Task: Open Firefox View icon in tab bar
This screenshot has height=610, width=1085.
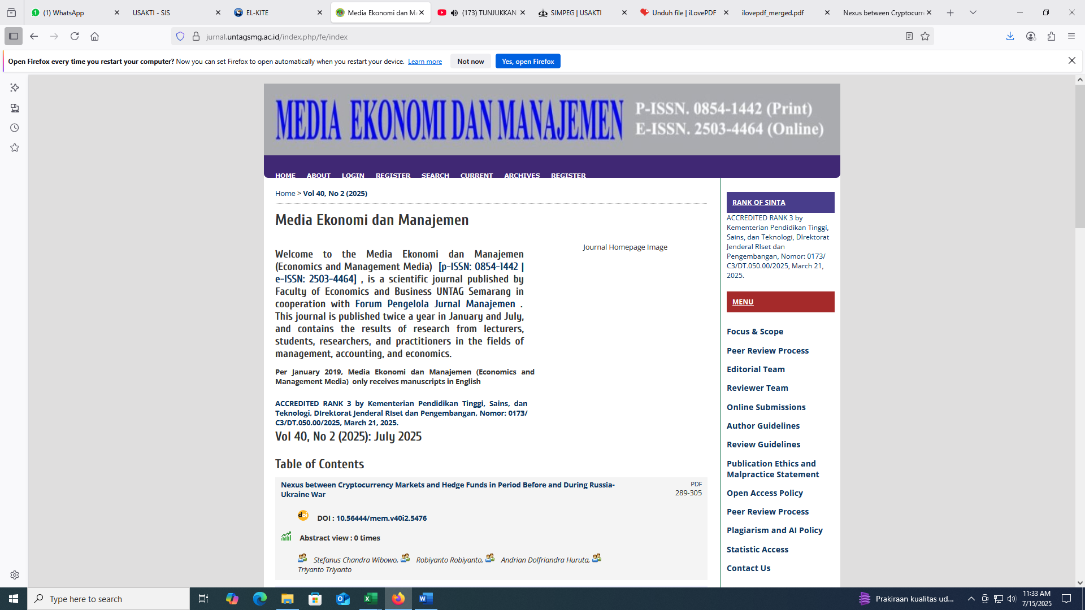Action: click(11, 12)
